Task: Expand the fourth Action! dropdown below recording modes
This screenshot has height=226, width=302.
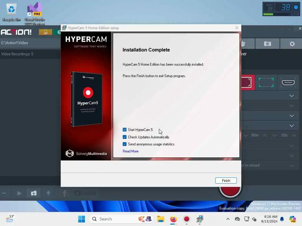Action: 292,126
